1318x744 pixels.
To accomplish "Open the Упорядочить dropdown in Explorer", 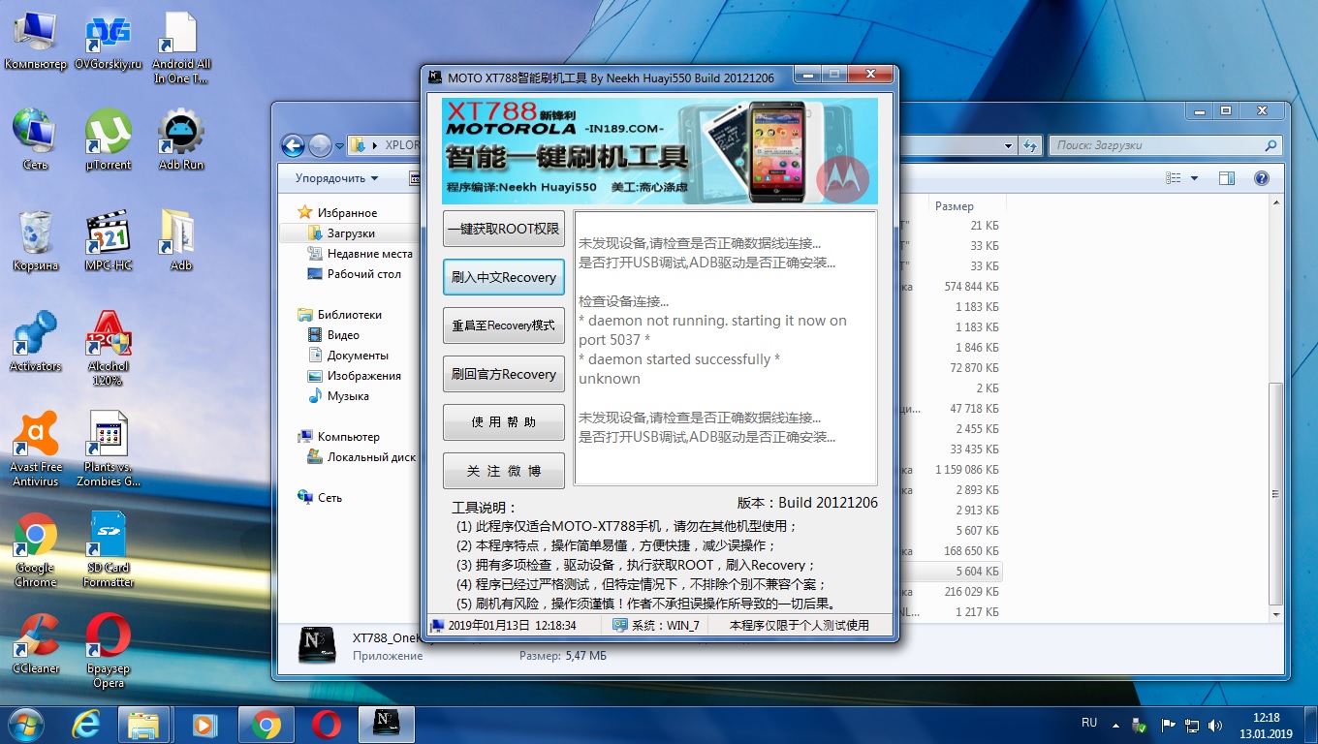I will (x=336, y=178).
